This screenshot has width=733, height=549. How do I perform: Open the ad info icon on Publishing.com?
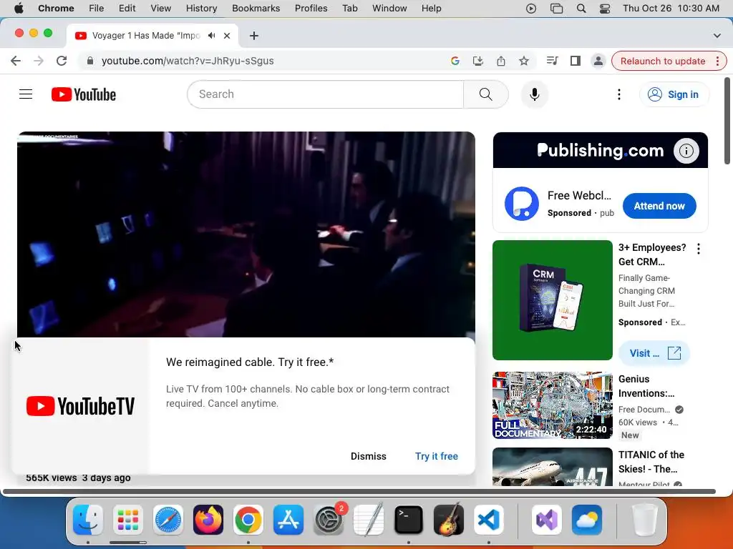(x=686, y=151)
